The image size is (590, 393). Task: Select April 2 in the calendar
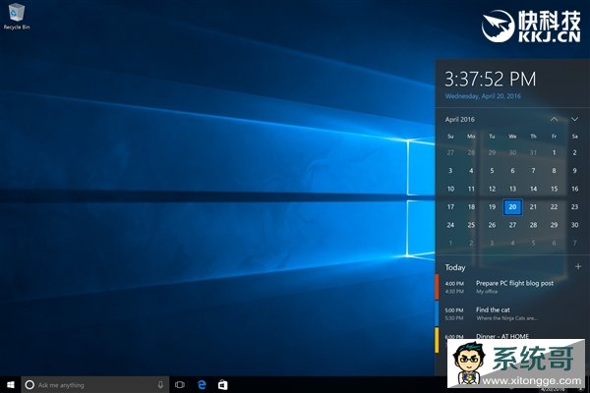[574, 152]
